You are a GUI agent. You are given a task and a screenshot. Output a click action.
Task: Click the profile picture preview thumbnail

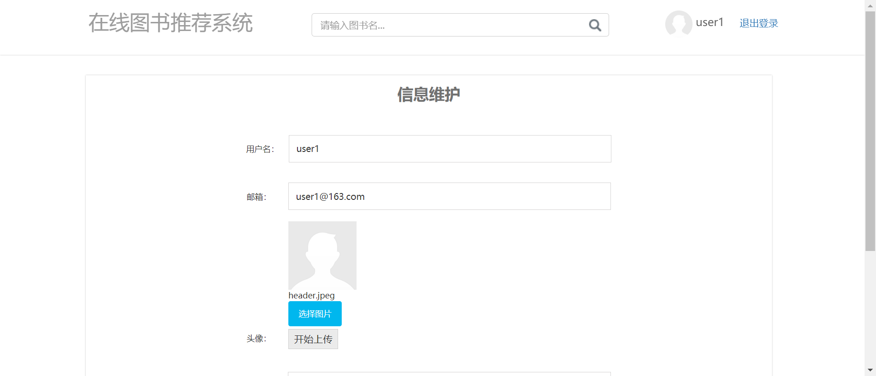(323, 256)
